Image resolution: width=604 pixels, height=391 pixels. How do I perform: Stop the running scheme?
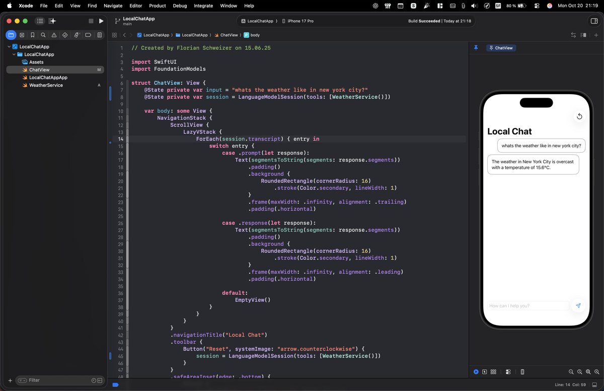91,21
